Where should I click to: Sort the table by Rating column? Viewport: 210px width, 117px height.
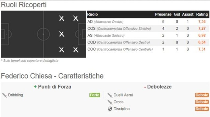tap(202, 14)
